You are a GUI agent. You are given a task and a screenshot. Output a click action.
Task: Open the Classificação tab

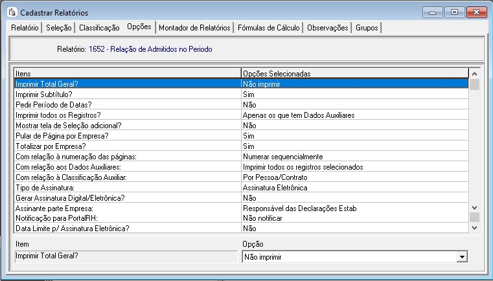click(99, 28)
